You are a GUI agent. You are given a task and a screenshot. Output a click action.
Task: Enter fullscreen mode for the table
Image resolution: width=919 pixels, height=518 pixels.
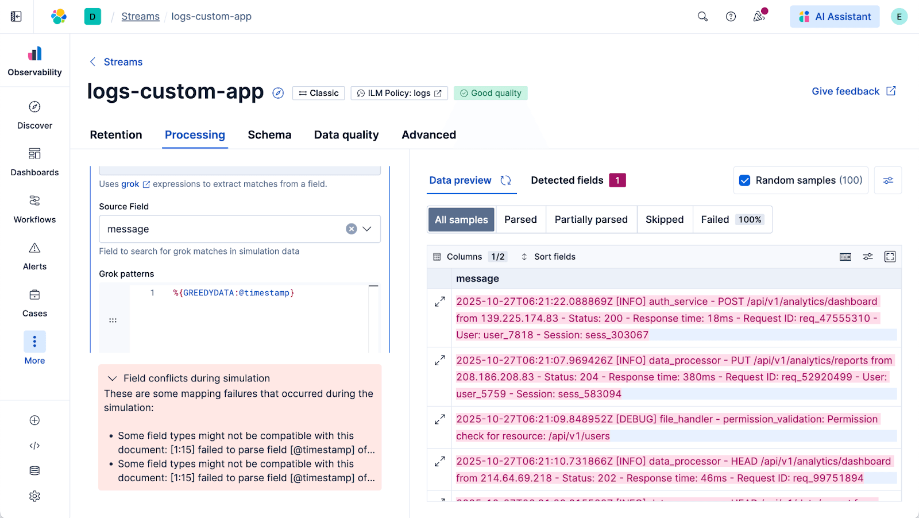pos(890,257)
